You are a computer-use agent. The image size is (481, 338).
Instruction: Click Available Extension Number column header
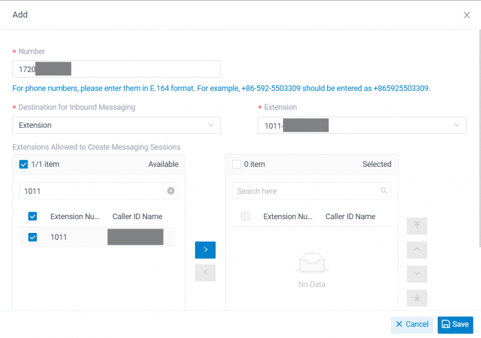tap(75, 216)
